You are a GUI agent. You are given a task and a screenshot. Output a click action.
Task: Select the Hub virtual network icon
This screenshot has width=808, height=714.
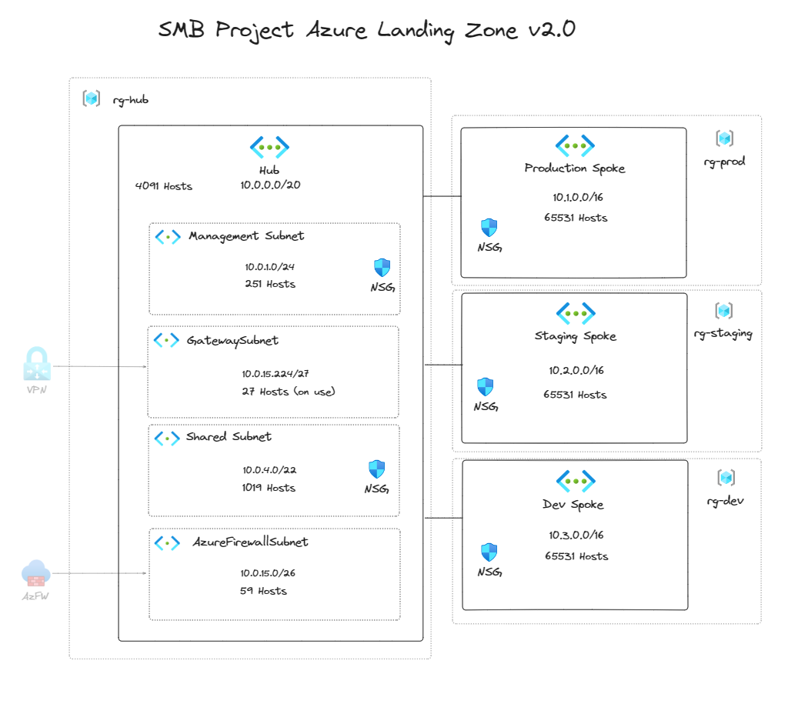(269, 146)
